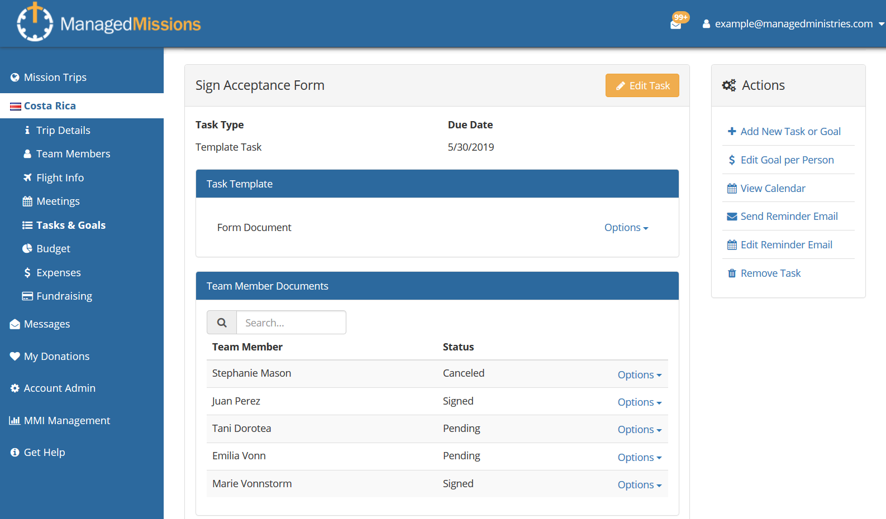Image resolution: width=886 pixels, height=519 pixels.
Task: Click the bar chart icon beside MMI Management
Action: (15, 420)
